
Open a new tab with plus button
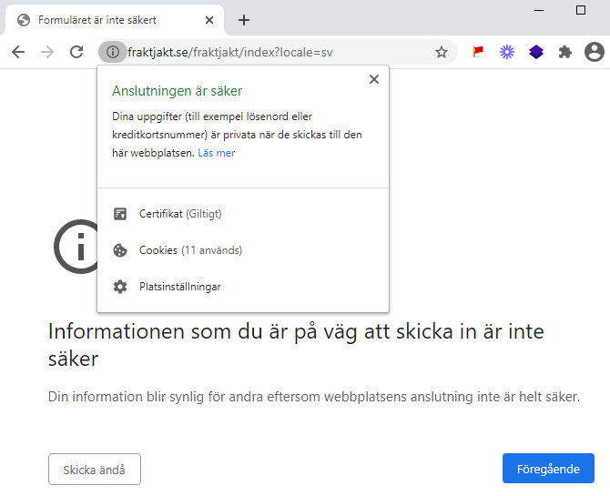pyautogui.click(x=243, y=20)
